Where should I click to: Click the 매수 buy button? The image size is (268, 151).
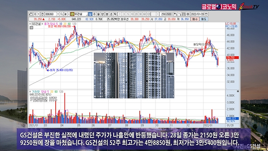(195, 19)
